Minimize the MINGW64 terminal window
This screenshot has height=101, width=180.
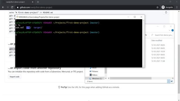[128, 17]
